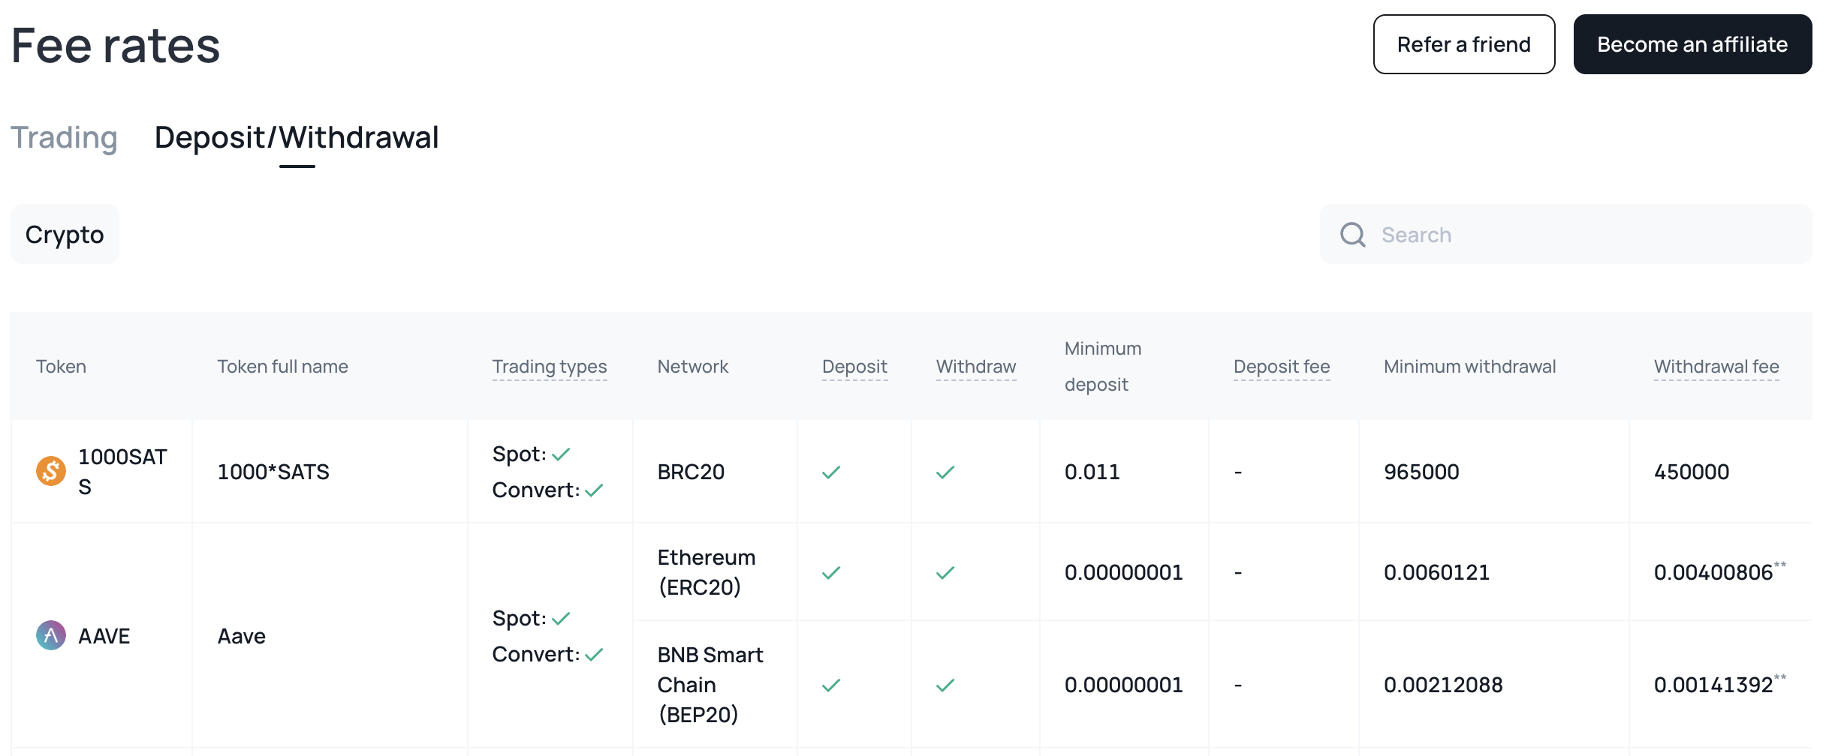Switch to the Trading tab

coord(64,137)
